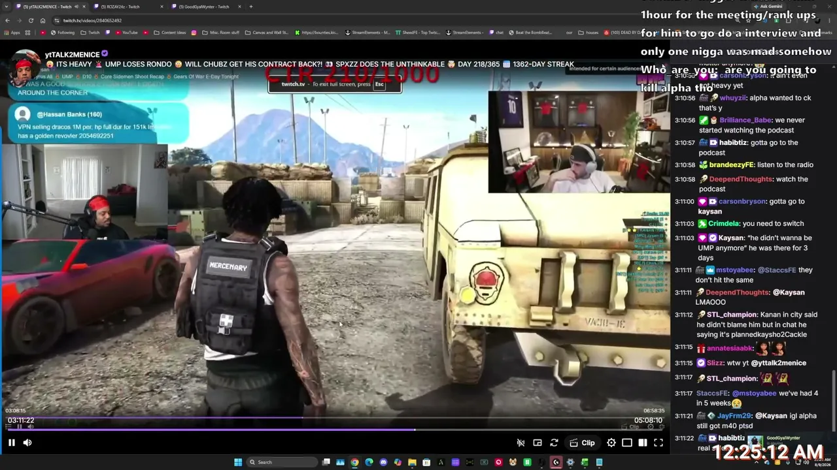Open brandeezyFE's username in chat
Screen dimensions: 837x470
[x=732, y=165]
